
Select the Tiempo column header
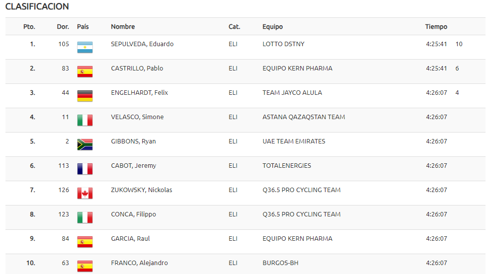pos(436,27)
